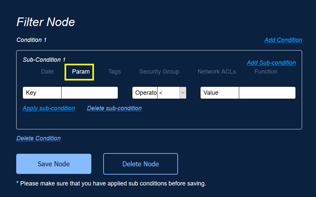Click the Condition 1 label

click(x=31, y=40)
